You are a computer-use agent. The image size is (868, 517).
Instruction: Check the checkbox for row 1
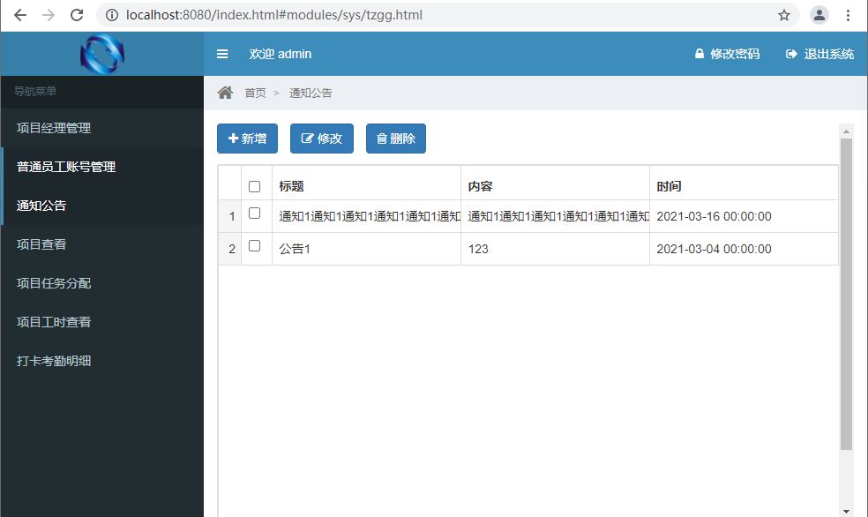255,214
